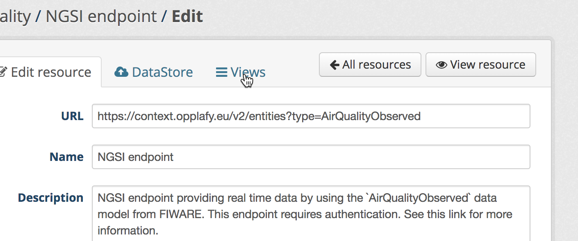This screenshot has height=241, width=578.
Task: Focus the Name input field
Action: tap(311, 157)
